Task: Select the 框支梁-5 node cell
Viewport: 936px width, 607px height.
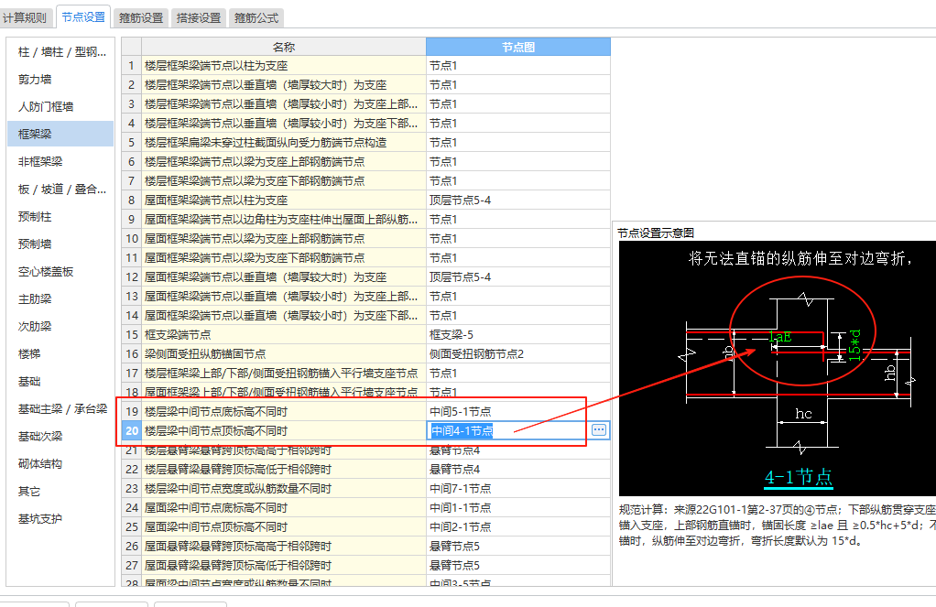Action: 518,335
